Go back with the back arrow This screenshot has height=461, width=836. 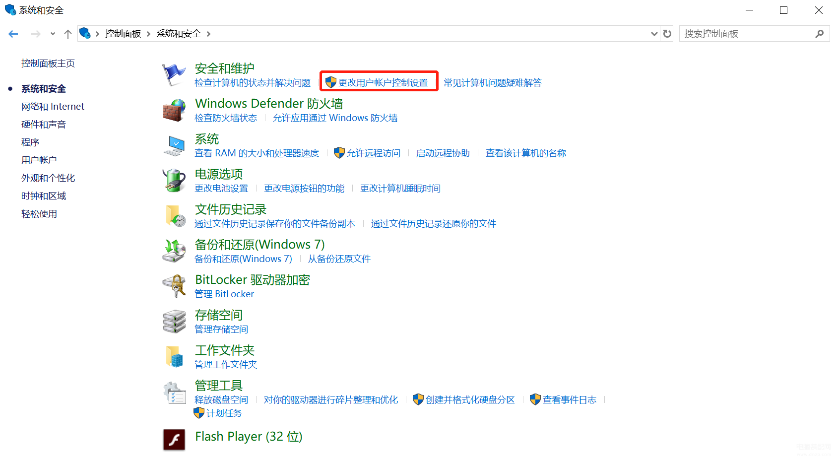click(13, 34)
